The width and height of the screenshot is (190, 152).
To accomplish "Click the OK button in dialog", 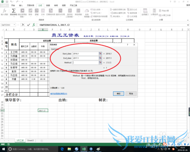I will 119,93.
